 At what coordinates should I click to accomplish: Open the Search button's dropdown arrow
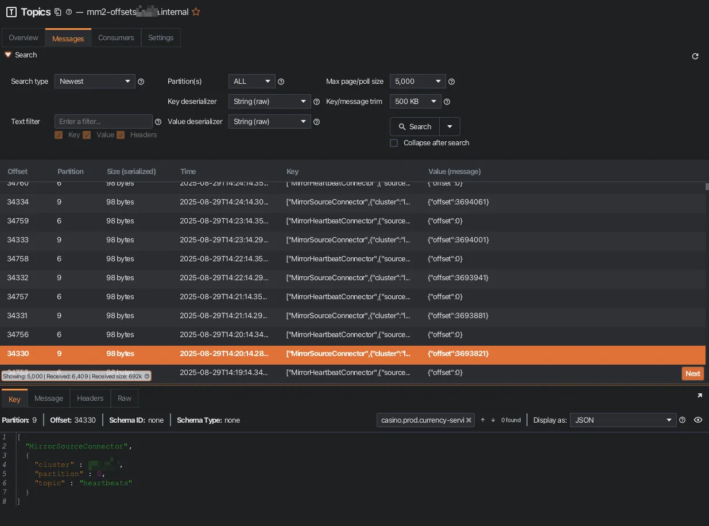pyautogui.click(x=450, y=126)
